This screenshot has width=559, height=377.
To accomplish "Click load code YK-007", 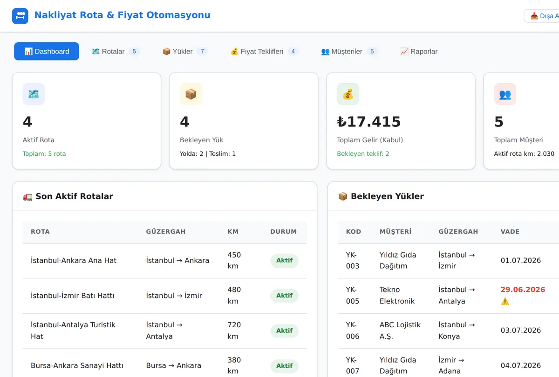I will pyautogui.click(x=353, y=365).
